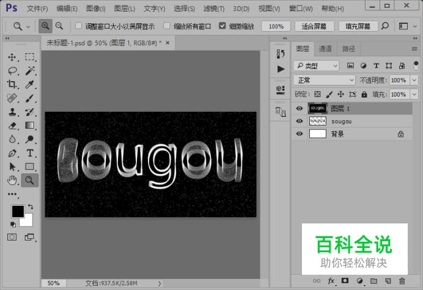
Task: Toggle zoom all windows checkbox
Action: [167, 26]
